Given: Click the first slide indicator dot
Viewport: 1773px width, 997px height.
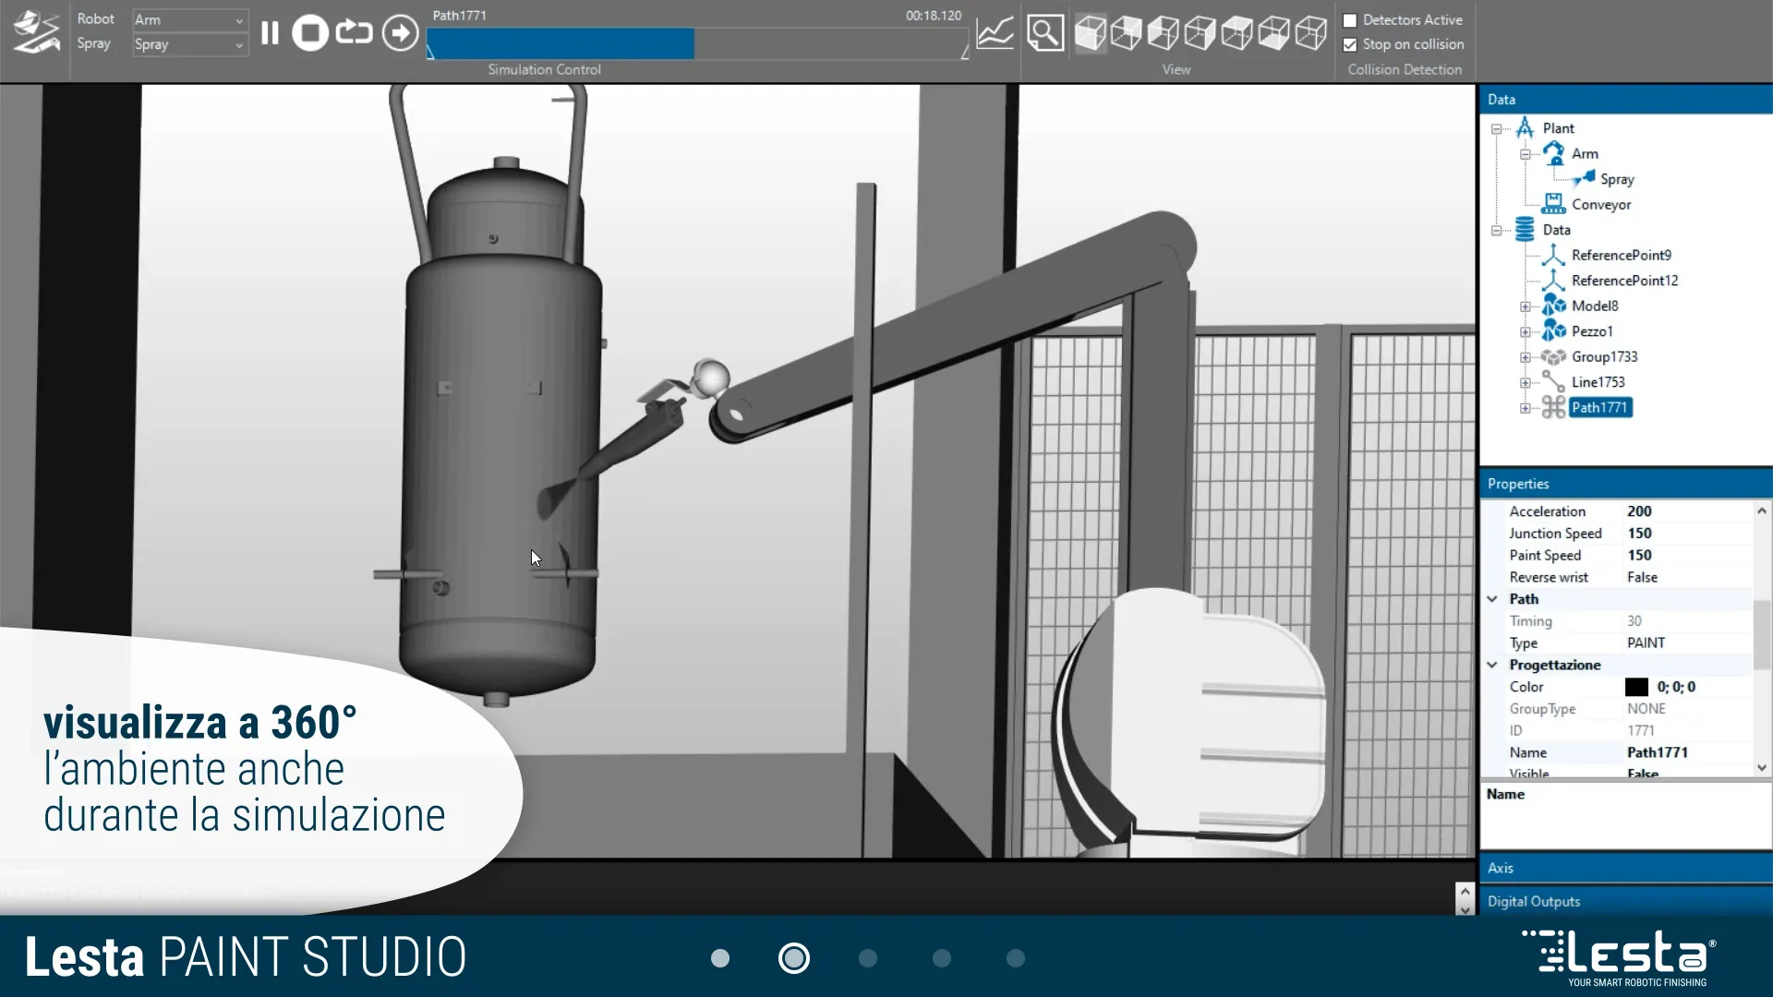Looking at the screenshot, I should pos(720,958).
